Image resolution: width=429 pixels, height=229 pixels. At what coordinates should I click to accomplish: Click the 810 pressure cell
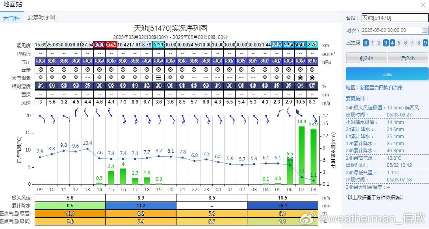[x=312, y=61]
